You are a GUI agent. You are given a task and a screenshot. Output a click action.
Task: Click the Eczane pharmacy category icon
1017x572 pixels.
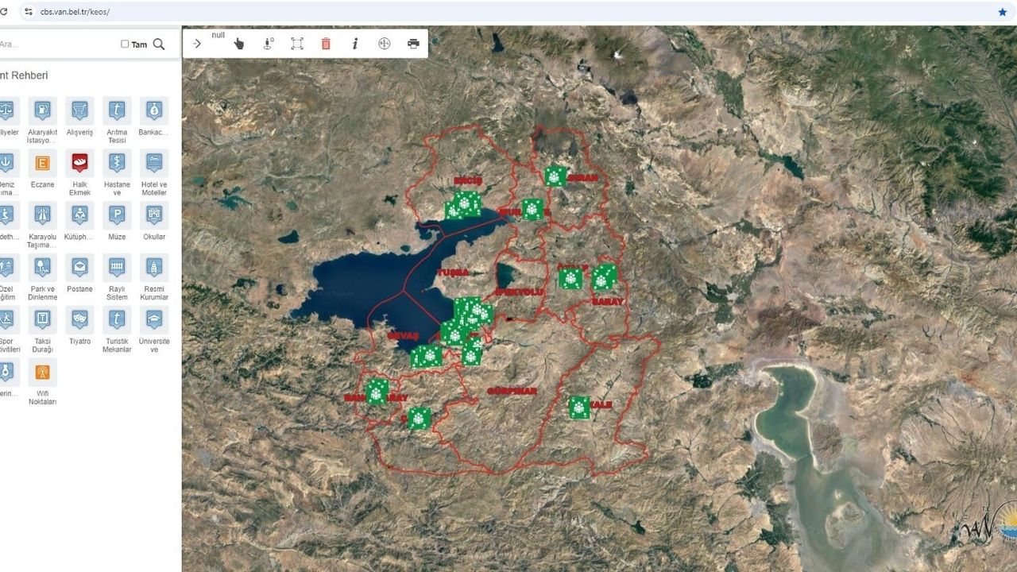(42, 163)
